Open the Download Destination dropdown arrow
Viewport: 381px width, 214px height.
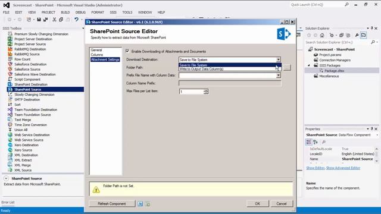(x=279, y=59)
